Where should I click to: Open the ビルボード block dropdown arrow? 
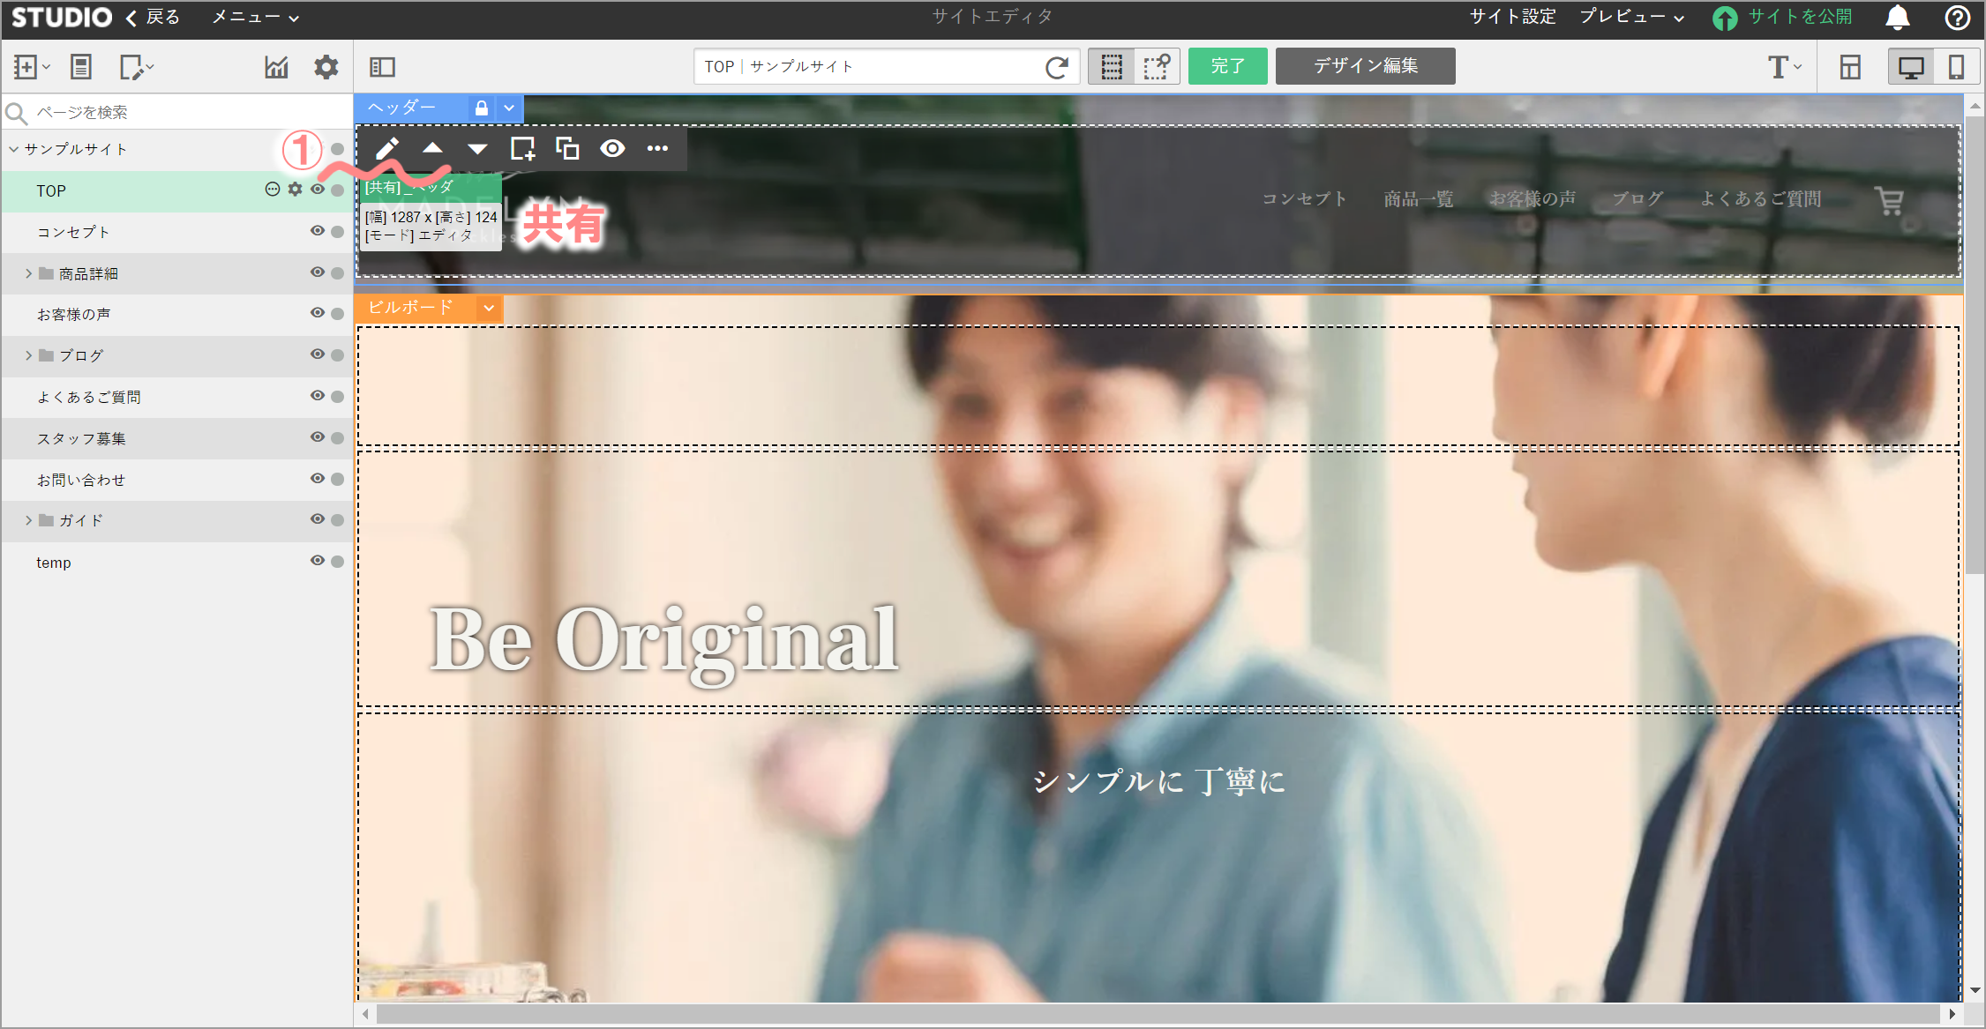click(489, 308)
